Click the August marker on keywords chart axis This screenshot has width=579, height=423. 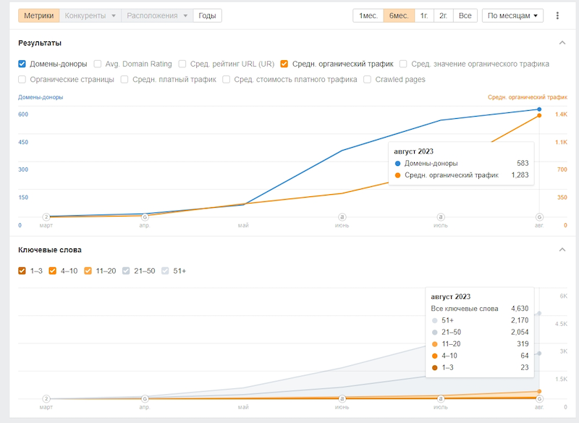(x=538, y=398)
